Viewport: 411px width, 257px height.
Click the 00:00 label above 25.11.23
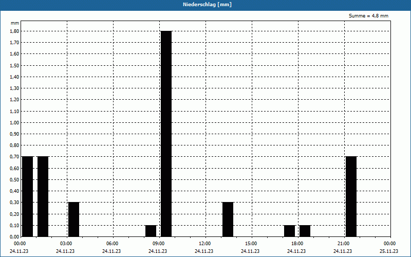click(390, 244)
